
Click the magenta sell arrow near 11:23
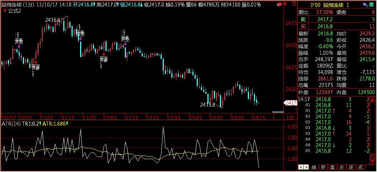point(81,39)
